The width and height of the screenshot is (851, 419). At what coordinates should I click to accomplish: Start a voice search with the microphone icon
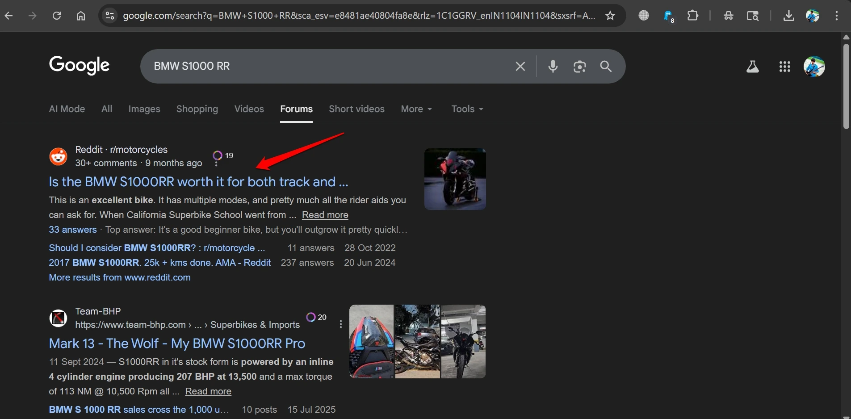(553, 66)
